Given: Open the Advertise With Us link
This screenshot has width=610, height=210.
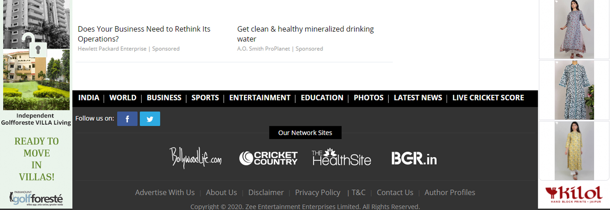Looking at the screenshot, I should tap(165, 193).
